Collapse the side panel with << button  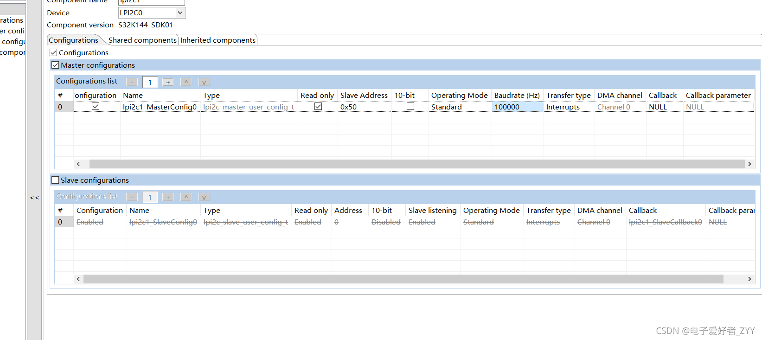[x=34, y=198]
